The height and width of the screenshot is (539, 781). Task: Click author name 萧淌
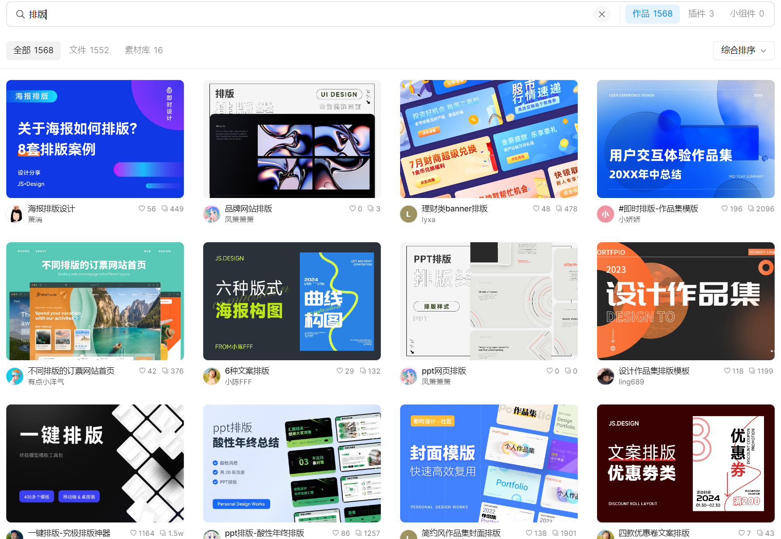click(35, 219)
